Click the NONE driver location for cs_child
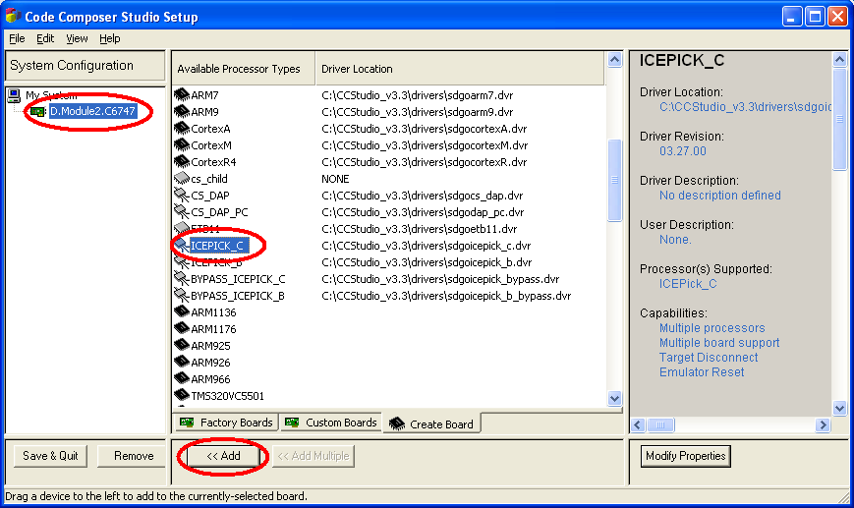 click(x=335, y=179)
